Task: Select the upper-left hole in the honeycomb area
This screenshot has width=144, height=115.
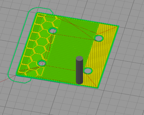Action: click(53, 31)
